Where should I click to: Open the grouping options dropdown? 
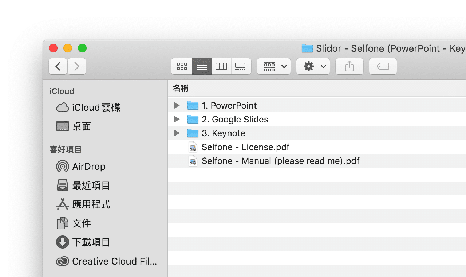pos(273,66)
